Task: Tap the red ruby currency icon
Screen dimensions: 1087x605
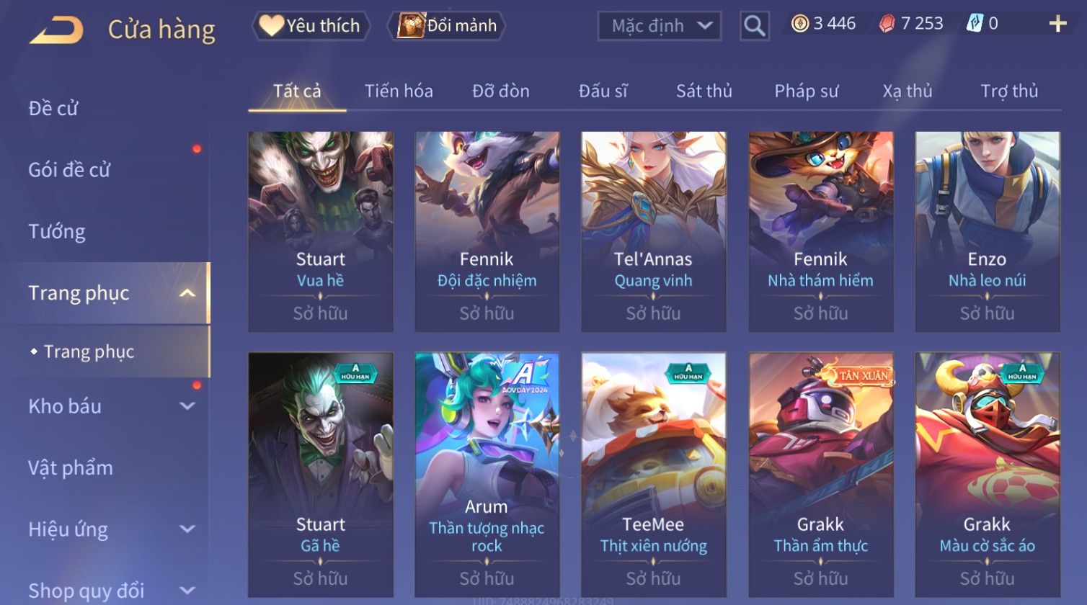Action: pyautogui.click(x=887, y=24)
